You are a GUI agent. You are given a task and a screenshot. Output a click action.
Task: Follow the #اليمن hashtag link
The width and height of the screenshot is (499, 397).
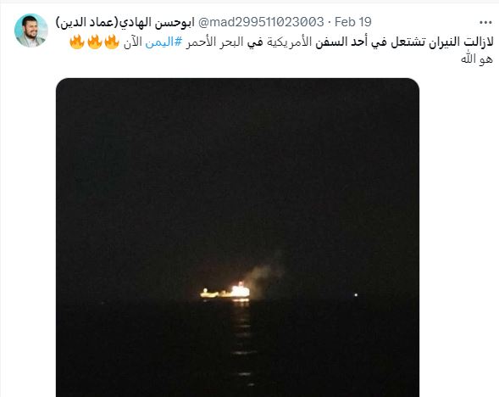(164, 42)
